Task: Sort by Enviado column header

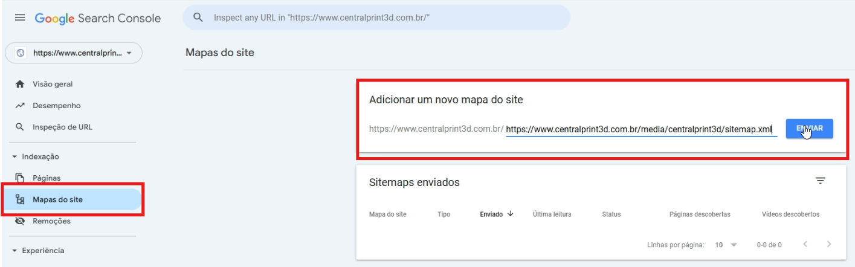Action: click(491, 214)
